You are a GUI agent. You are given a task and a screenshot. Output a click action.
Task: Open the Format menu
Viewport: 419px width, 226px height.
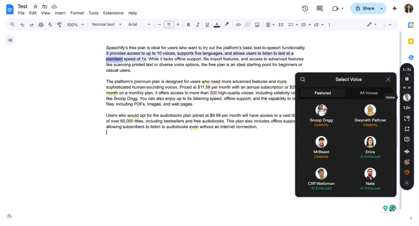[77, 13]
